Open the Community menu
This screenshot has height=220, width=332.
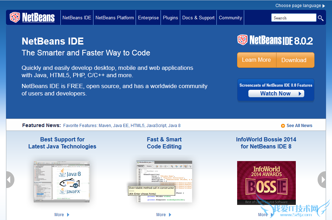click(x=230, y=18)
